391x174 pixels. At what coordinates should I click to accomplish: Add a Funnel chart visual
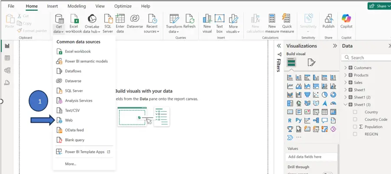(x=307, y=95)
